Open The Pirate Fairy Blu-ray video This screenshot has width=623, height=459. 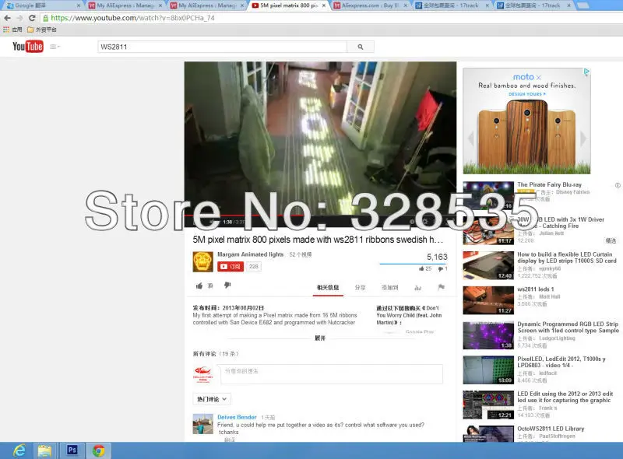(x=549, y=184)
